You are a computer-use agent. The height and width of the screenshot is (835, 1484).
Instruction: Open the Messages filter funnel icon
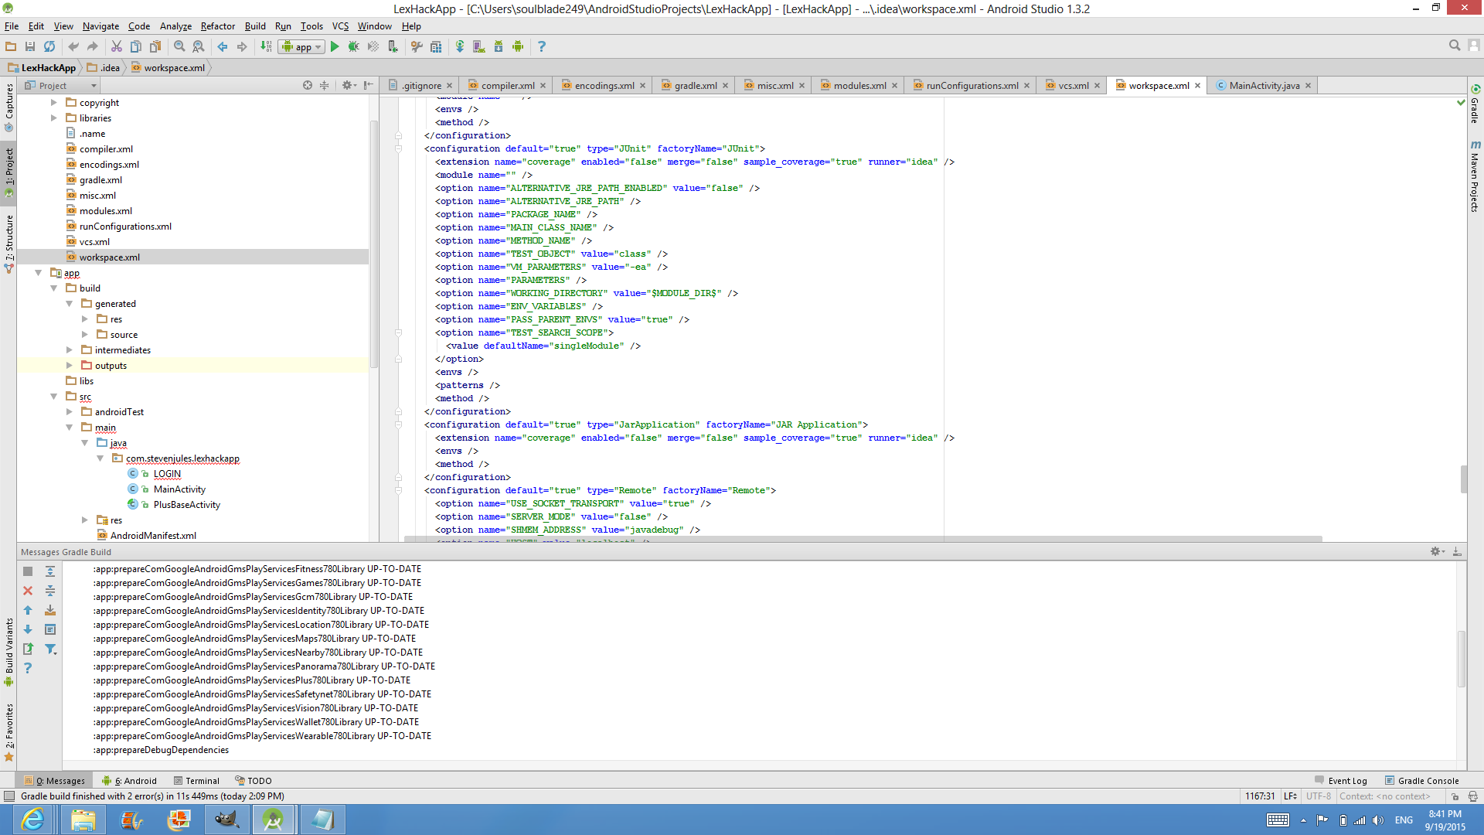(x=50, y=649)
